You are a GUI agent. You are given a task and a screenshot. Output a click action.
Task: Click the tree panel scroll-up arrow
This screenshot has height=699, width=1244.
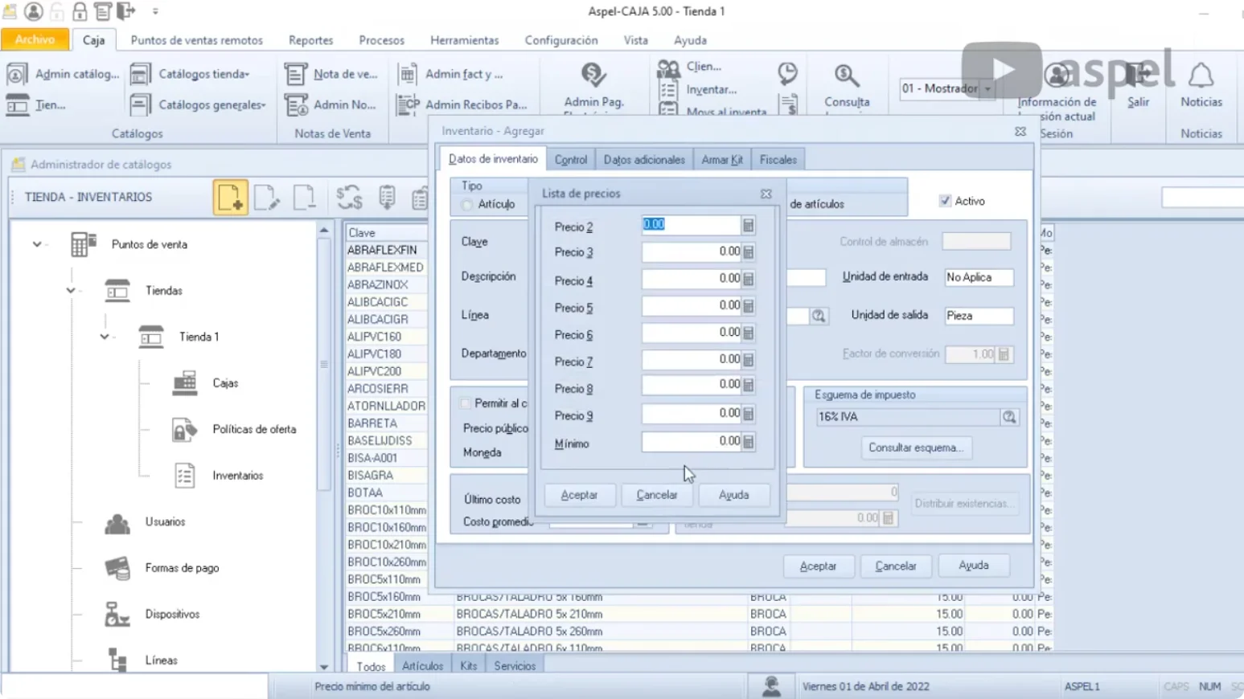(x=324, y=231)
